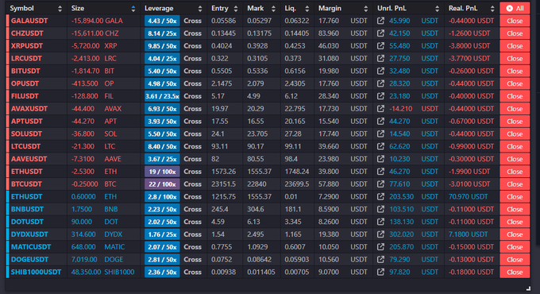Open the BNBUSDT symbol
The width and height of the screenshot is (540, 294).
click(x=27, y=209)
